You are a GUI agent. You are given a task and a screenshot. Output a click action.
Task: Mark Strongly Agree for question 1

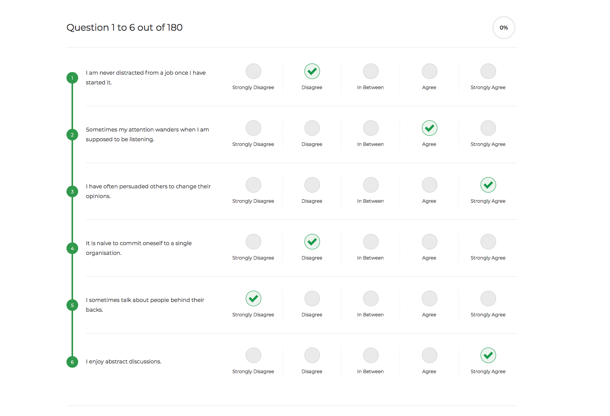488,72
